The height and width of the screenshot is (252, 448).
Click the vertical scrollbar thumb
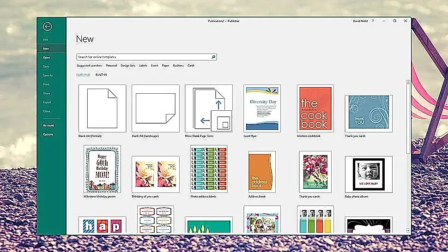point(408,119)
